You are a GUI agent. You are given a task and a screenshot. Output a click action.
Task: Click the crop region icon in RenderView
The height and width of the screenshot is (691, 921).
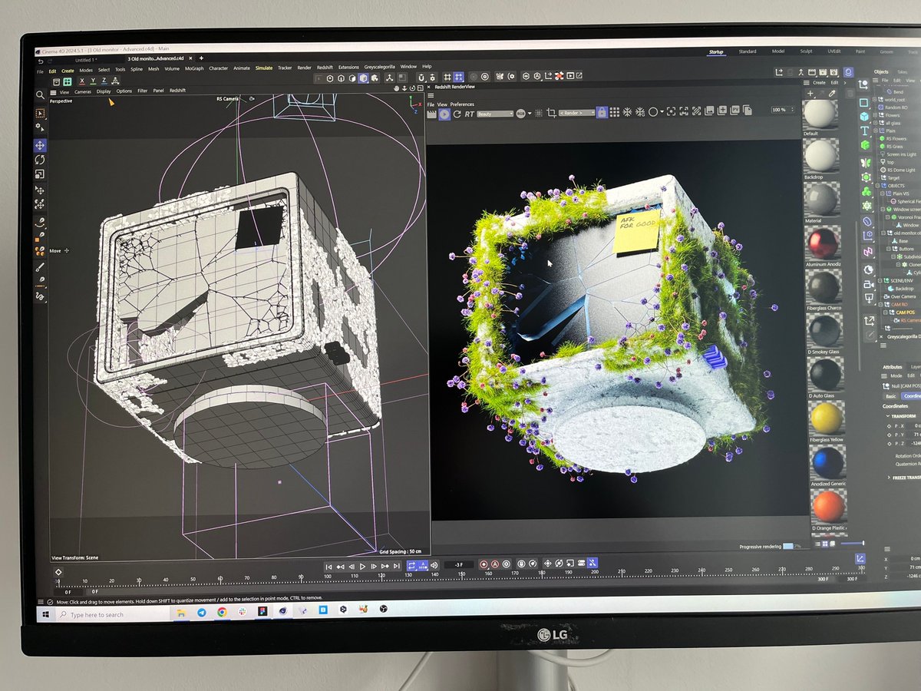point(550,113)
